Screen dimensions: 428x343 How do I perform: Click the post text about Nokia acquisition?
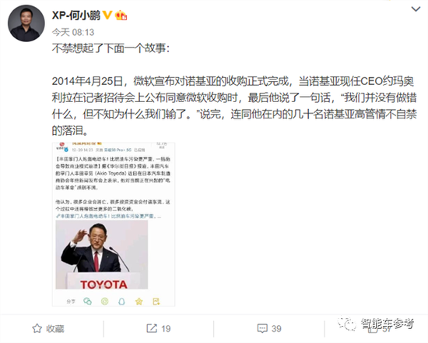click(x=234, y=106)
